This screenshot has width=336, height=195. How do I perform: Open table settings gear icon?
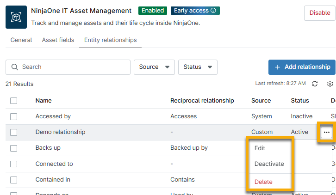[330, 84]
